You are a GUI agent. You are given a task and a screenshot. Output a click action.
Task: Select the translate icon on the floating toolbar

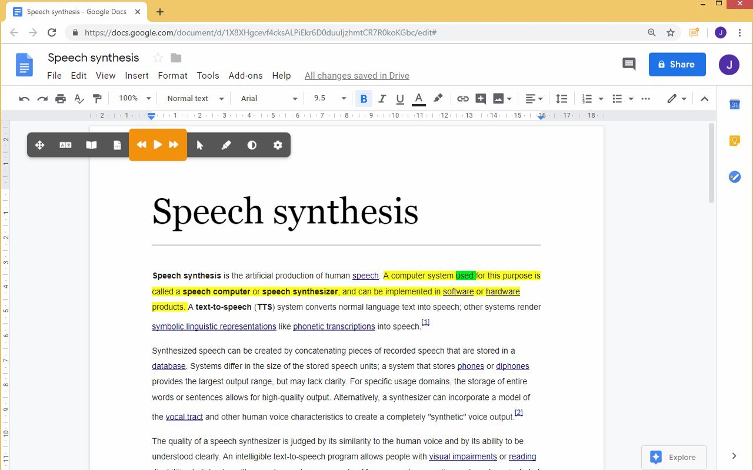pyautogui.click(x=65, y=145)
